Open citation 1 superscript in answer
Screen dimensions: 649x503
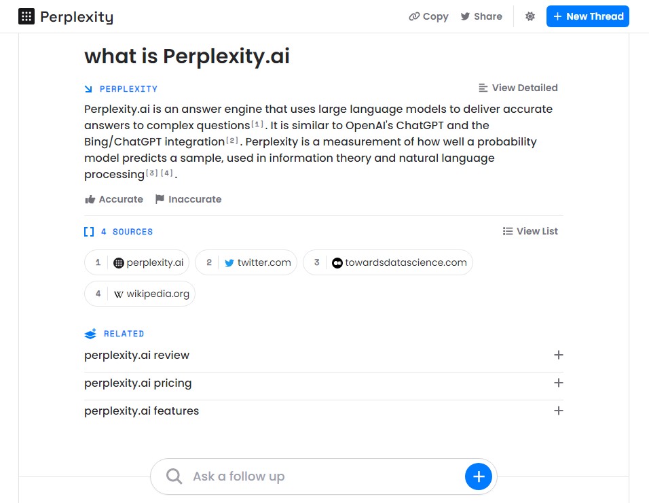(257, 124)
